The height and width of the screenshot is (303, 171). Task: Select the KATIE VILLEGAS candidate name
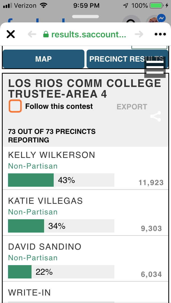(45, 201)
